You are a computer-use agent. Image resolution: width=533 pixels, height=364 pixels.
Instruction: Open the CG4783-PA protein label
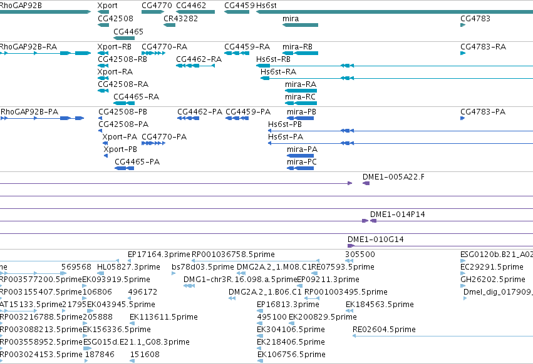coord(483,112)
